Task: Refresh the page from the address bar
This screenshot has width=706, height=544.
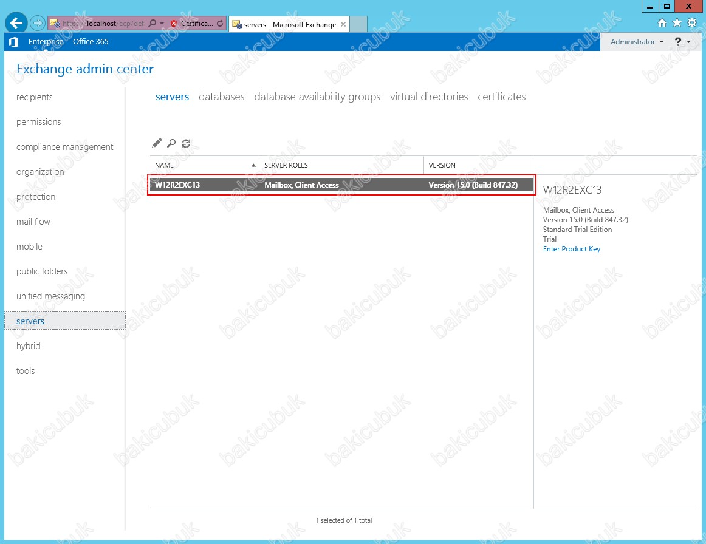Action: [x=220, y=24]
